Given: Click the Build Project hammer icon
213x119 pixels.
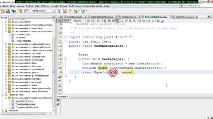Looking at the screenshot, I should pos(59,11).
